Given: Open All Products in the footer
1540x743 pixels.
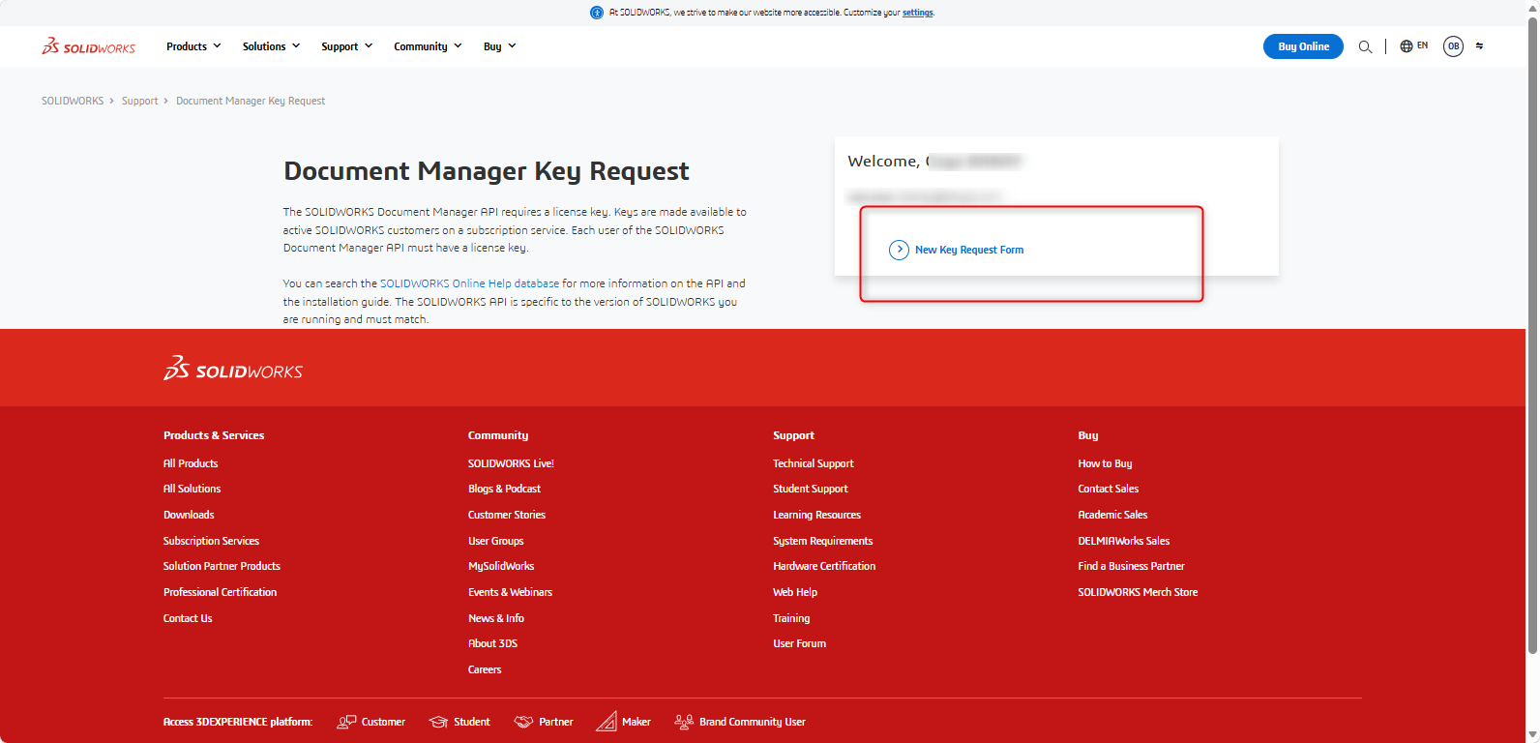Looking at the screenshot, I should click(191, 463).
